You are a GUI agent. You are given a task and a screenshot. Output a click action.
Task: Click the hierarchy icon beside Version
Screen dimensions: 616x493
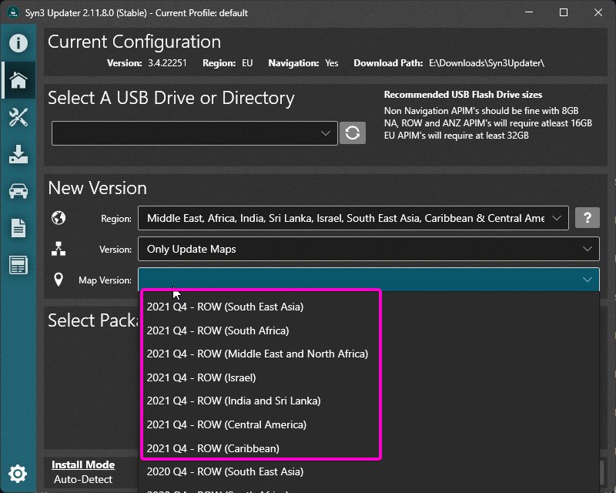59,249
